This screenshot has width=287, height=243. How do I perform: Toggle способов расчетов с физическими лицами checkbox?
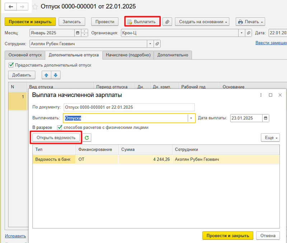[x=60, y=127]
